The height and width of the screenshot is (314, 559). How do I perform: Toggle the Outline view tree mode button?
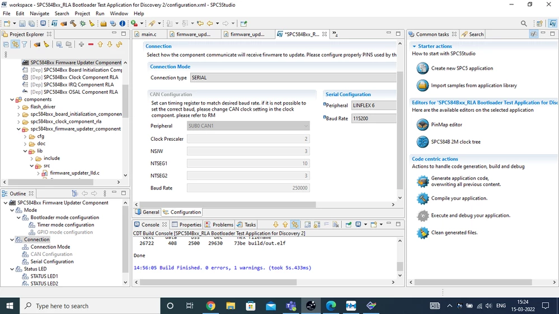click(75, 193)
